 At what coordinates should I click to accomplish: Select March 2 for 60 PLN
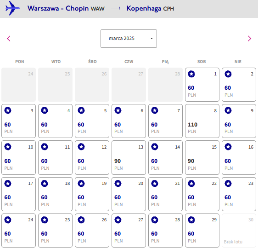click(x=239, y=85)
